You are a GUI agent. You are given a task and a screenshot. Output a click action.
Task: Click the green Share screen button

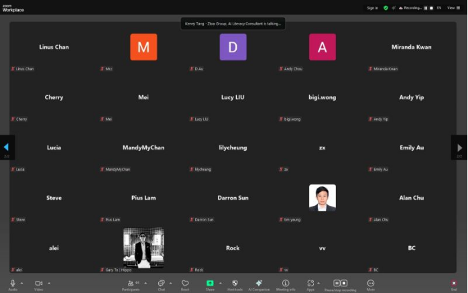pos(210,283)
